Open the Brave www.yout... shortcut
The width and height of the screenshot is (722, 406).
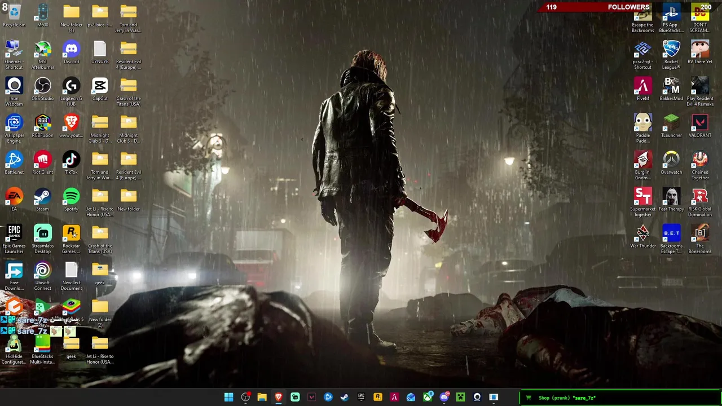pos(71,126)
